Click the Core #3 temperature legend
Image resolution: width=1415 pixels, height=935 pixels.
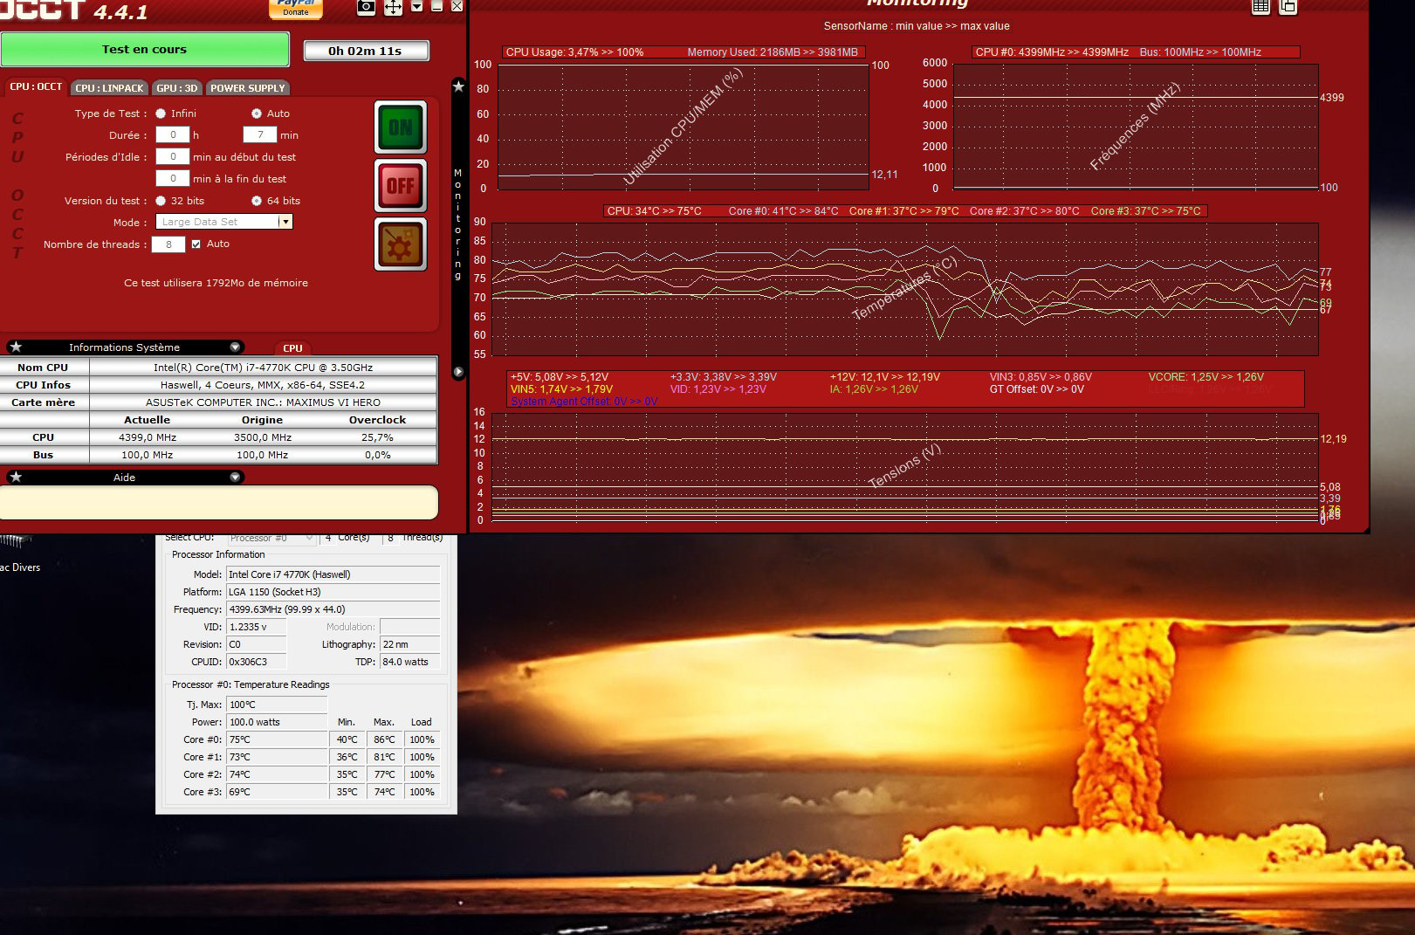[x=1145, y=211]
